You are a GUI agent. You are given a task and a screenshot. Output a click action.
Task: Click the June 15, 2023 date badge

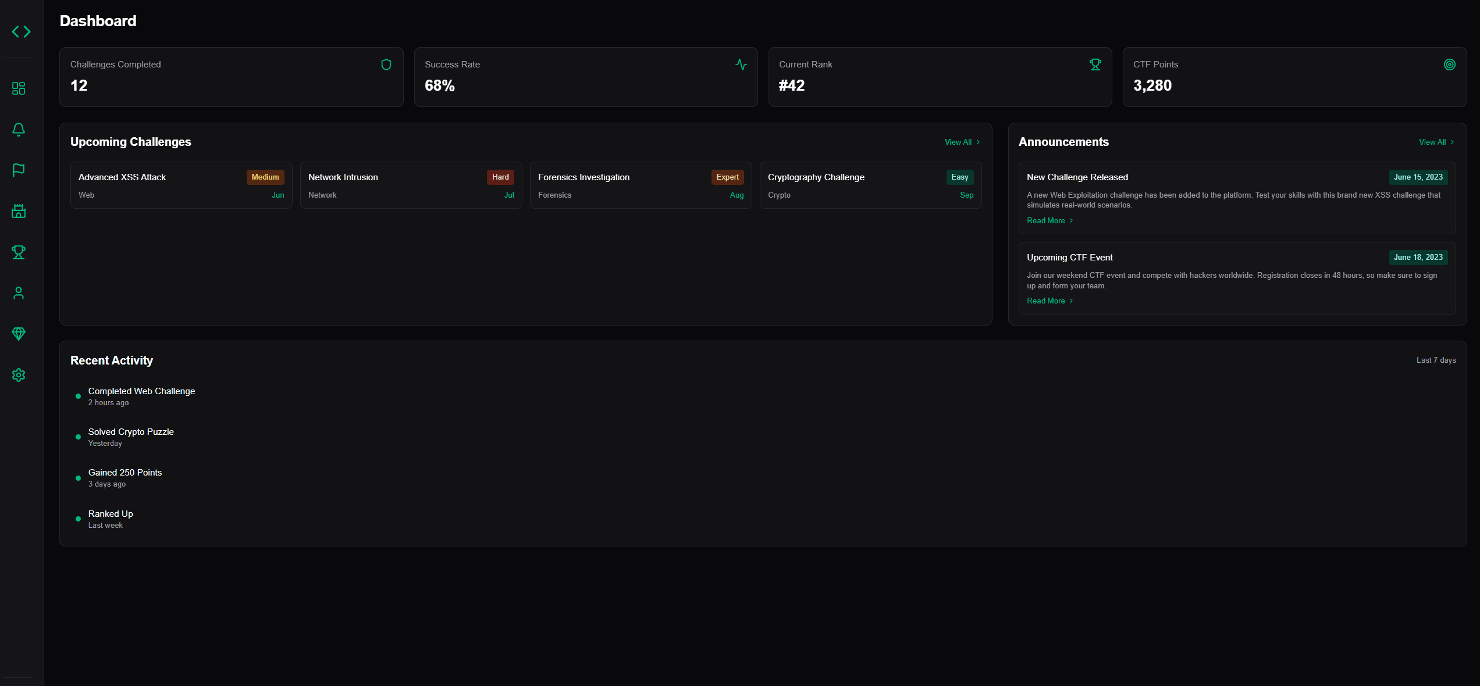pyautogui.click(x=1418, y=177)
